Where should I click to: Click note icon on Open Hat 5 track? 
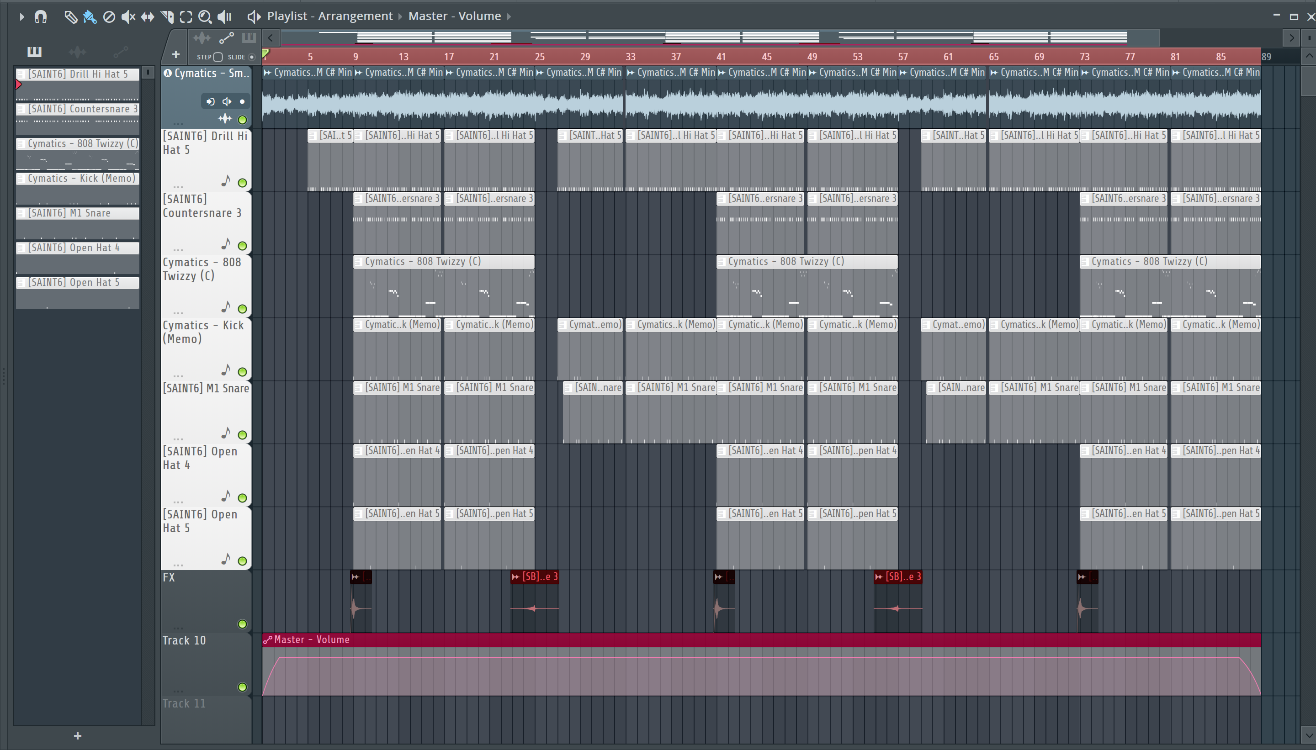pyautogui.click(x=226, y=559)
